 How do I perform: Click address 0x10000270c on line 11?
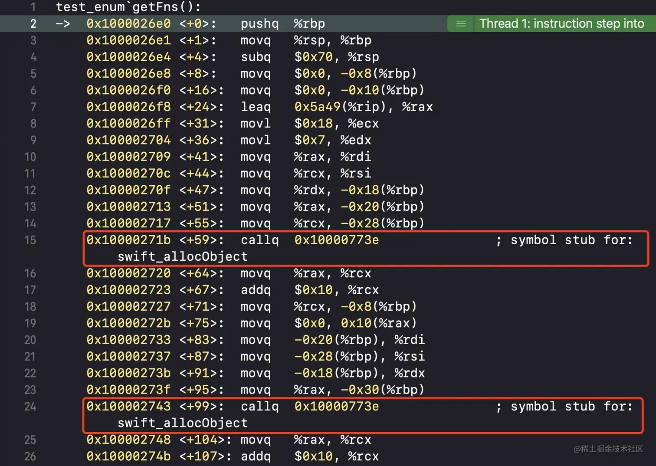point(128,174)
